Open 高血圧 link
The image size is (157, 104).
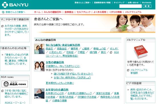pos(49,49)
